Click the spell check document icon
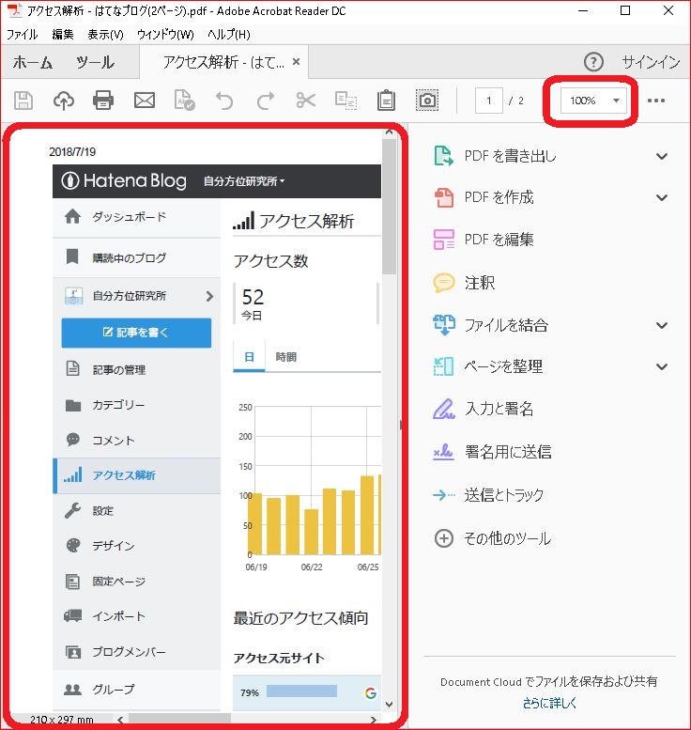Image resolution: width=691 pixels, height=730 pixels. point(184,101)
